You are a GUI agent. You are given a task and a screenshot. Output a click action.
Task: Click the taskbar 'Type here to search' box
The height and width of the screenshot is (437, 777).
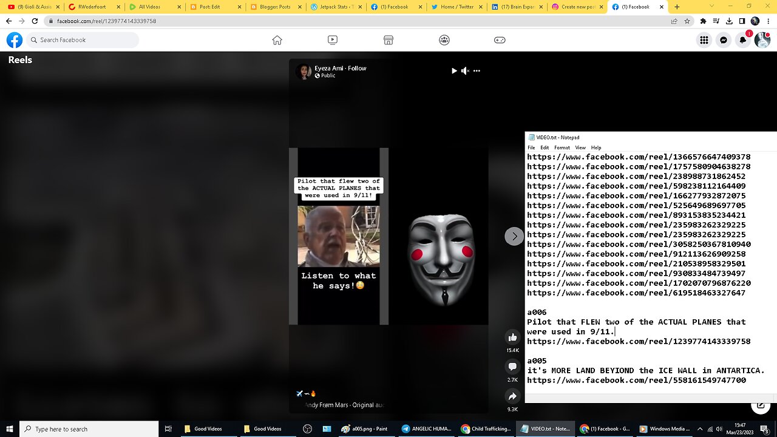[90, 429]
